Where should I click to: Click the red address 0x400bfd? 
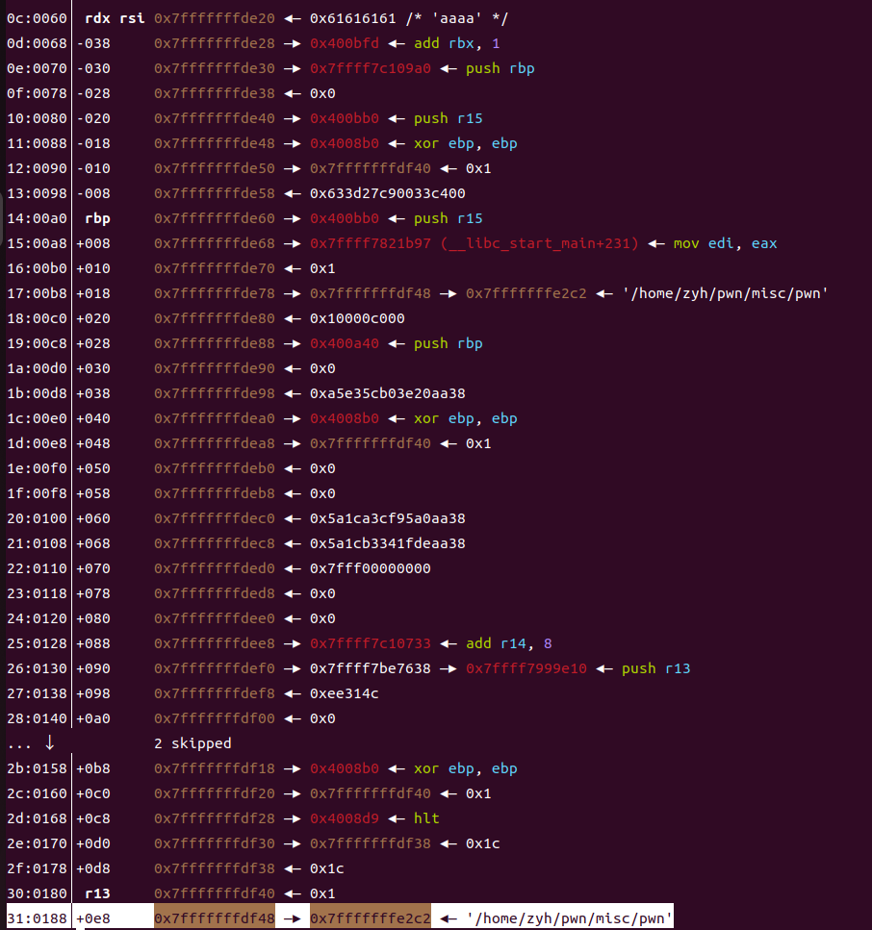click(345, 43)
